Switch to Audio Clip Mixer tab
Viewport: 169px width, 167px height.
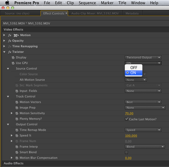point(95,13)
